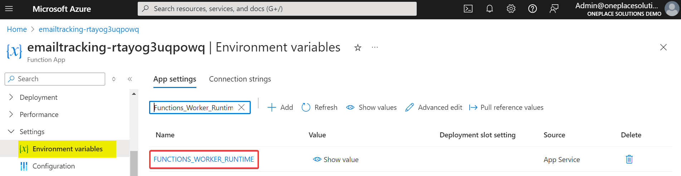Open portal settings gear icon

pyautogui.click(x=511, y=9)
